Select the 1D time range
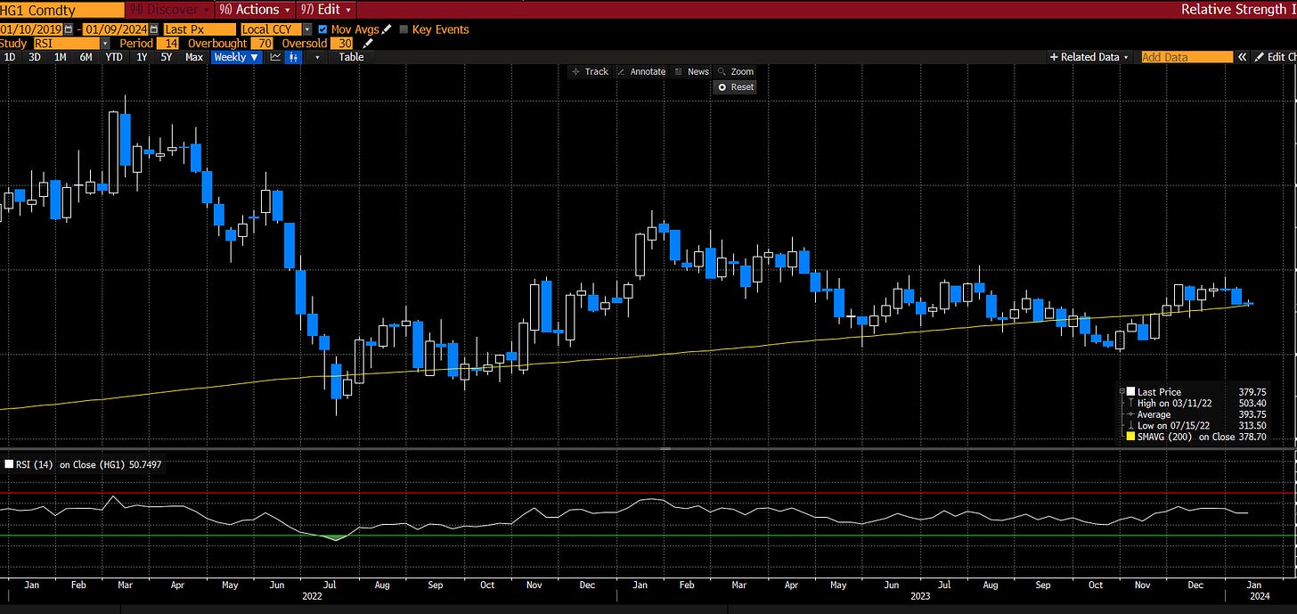The height and width of the screenshot is (614, 1297). (10, 57)
